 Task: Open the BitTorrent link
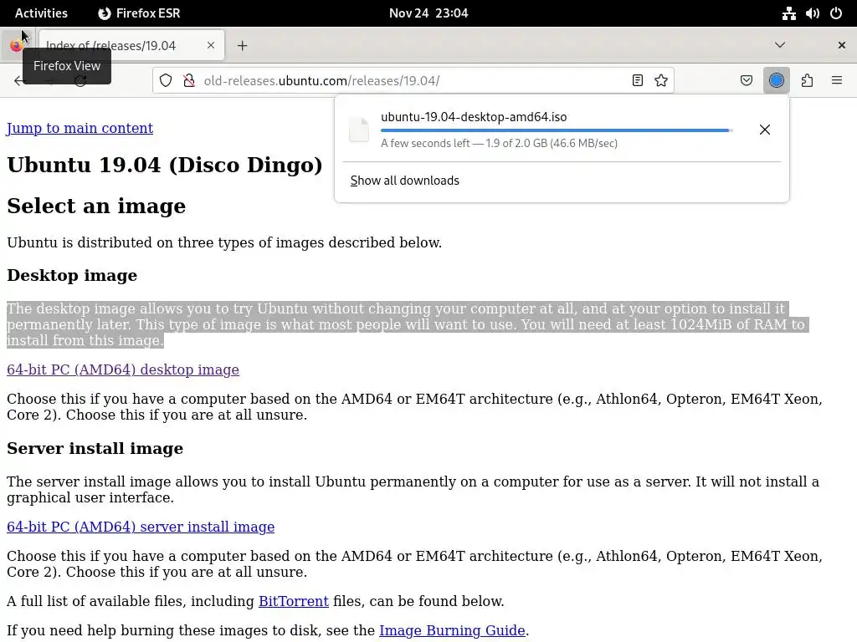294,601
